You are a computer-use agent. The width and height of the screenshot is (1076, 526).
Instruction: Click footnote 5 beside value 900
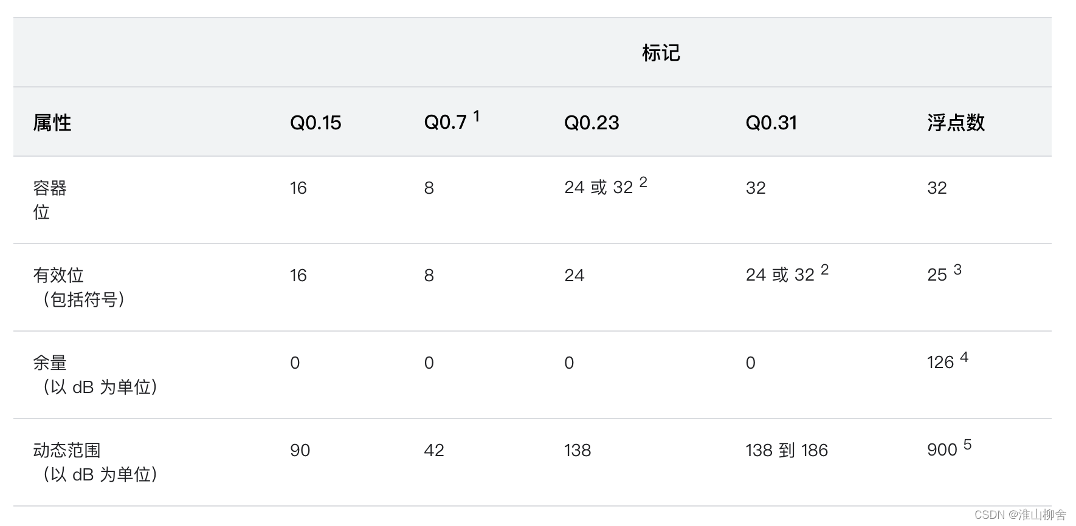click(967, 445)
